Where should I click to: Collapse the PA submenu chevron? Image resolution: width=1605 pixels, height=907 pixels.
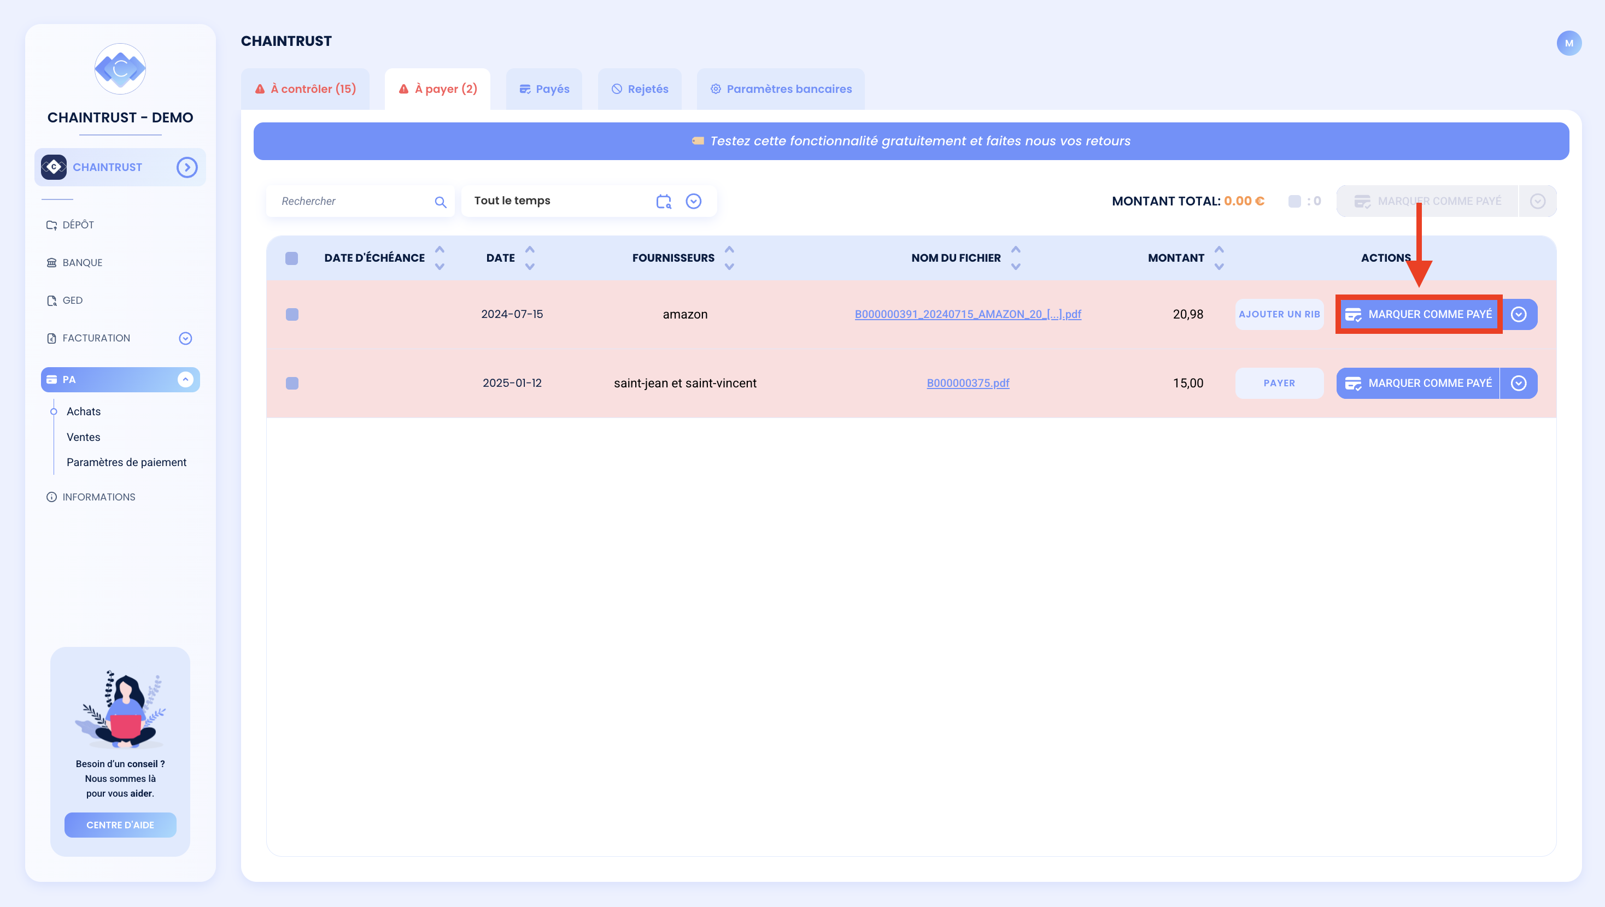click(x=186, y=379)
